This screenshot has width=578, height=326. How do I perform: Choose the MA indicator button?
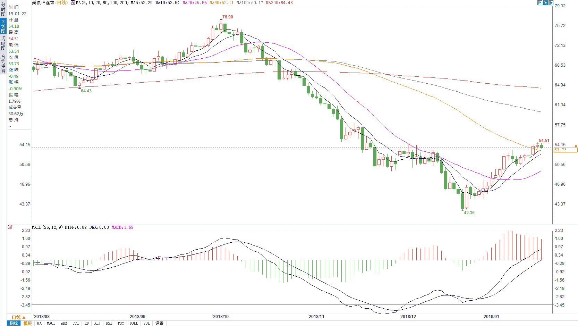pos(39,323)
